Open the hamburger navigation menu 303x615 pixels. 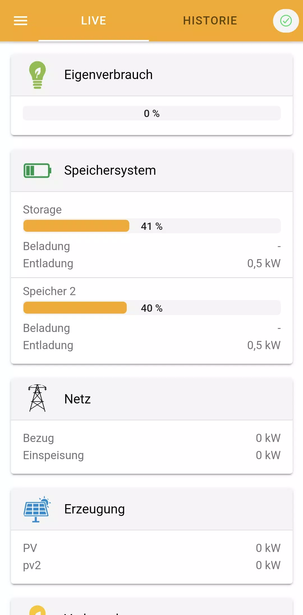[20, 21]
